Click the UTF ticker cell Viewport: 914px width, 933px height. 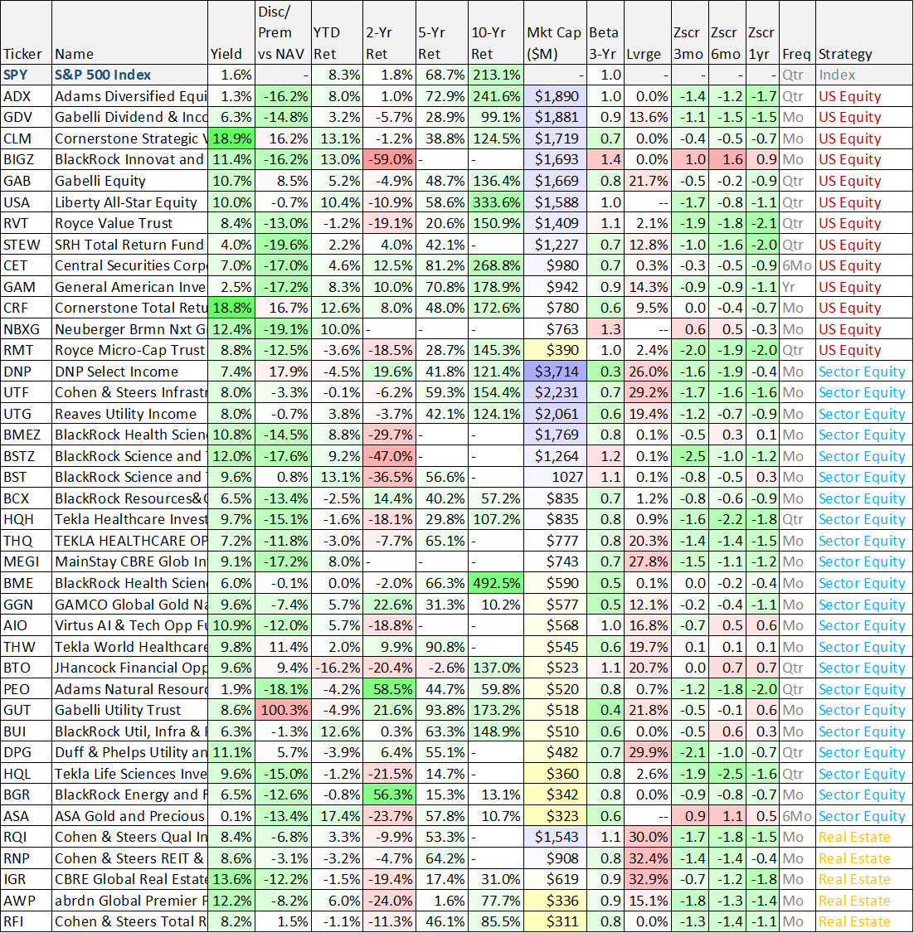27,392
